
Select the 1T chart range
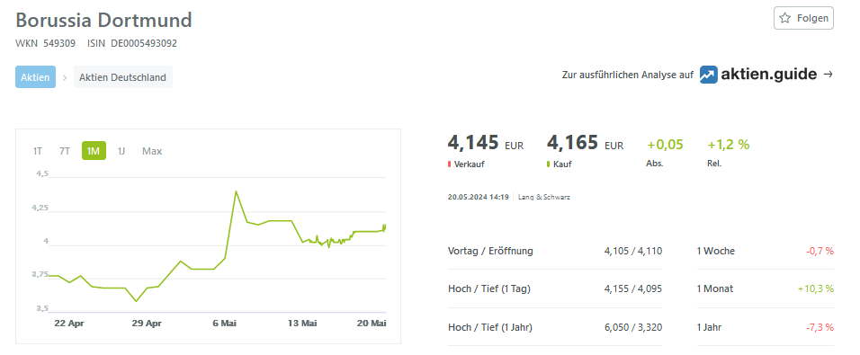coord(37,151)
